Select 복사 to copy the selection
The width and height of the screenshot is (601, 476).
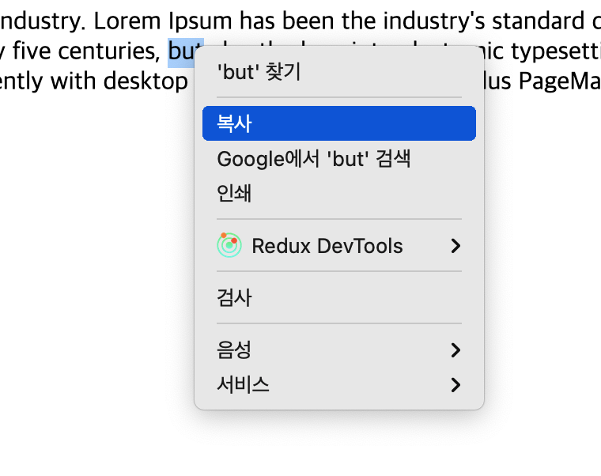click(x=339, y=123)
